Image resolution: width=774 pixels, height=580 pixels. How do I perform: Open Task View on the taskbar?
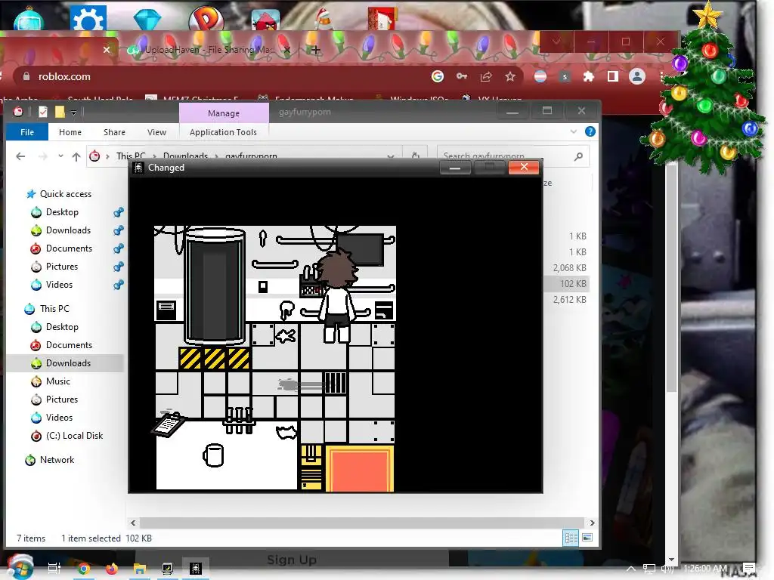pyautogui.click(x=54, y=568)
